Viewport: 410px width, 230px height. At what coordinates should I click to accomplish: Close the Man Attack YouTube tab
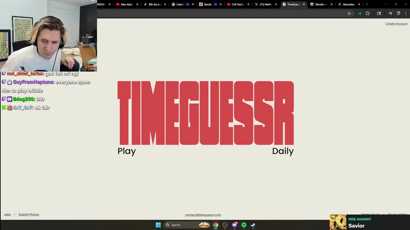pyautogui.click(x=137, y=4)
